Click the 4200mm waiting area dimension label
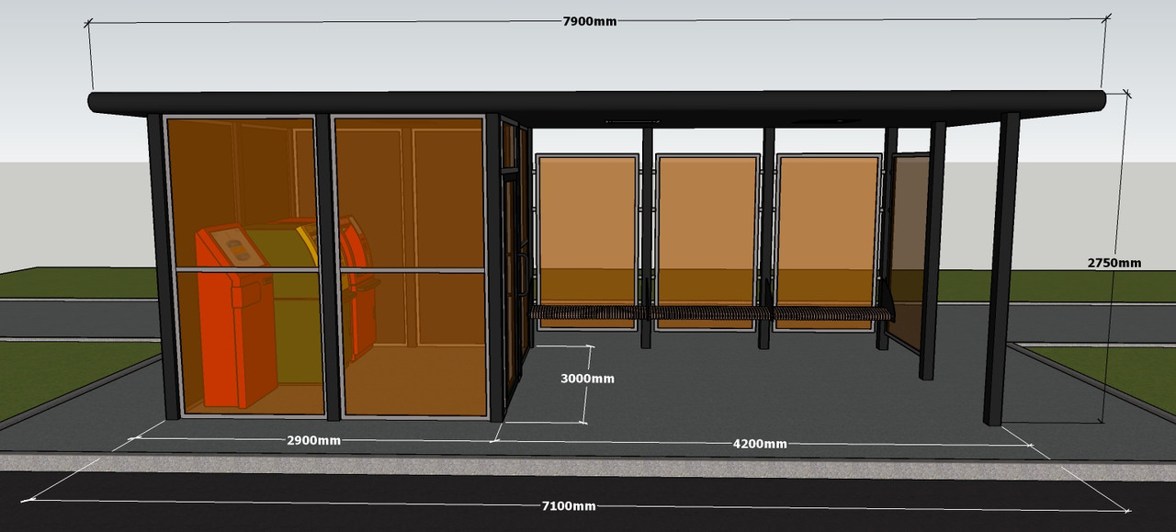Screen dimensions: 1176x532 759,444
